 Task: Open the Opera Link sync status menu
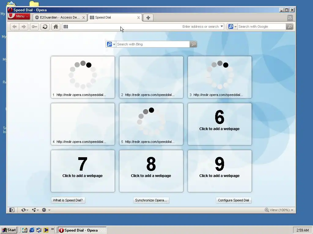point(25,210)
